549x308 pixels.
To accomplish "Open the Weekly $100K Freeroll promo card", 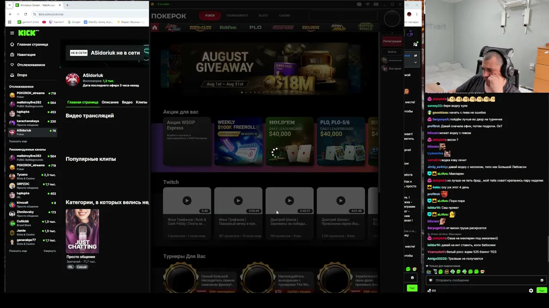I will click(x=238, y=141).
